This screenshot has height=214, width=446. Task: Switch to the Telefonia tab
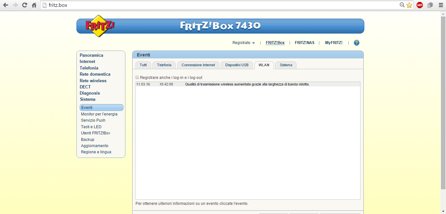pyautogui.click(x=164, y=65)
